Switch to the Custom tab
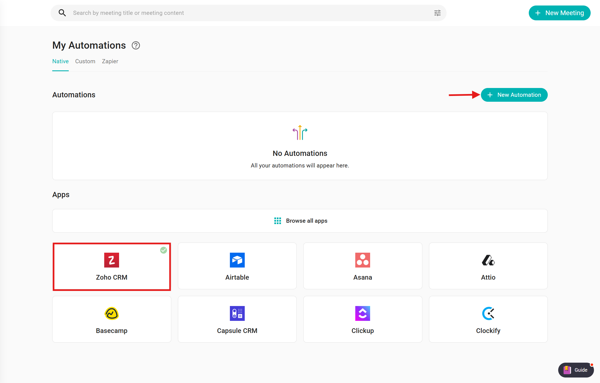Image resolution: width=600 pixels, height=383 pixels. tap(85, 61)
